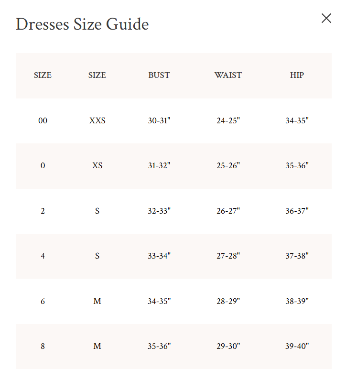This screenshot has width=346, height=369.
Task: Click numeric size 00 cell
Action: pyautogui.click(x=43, y=120)
